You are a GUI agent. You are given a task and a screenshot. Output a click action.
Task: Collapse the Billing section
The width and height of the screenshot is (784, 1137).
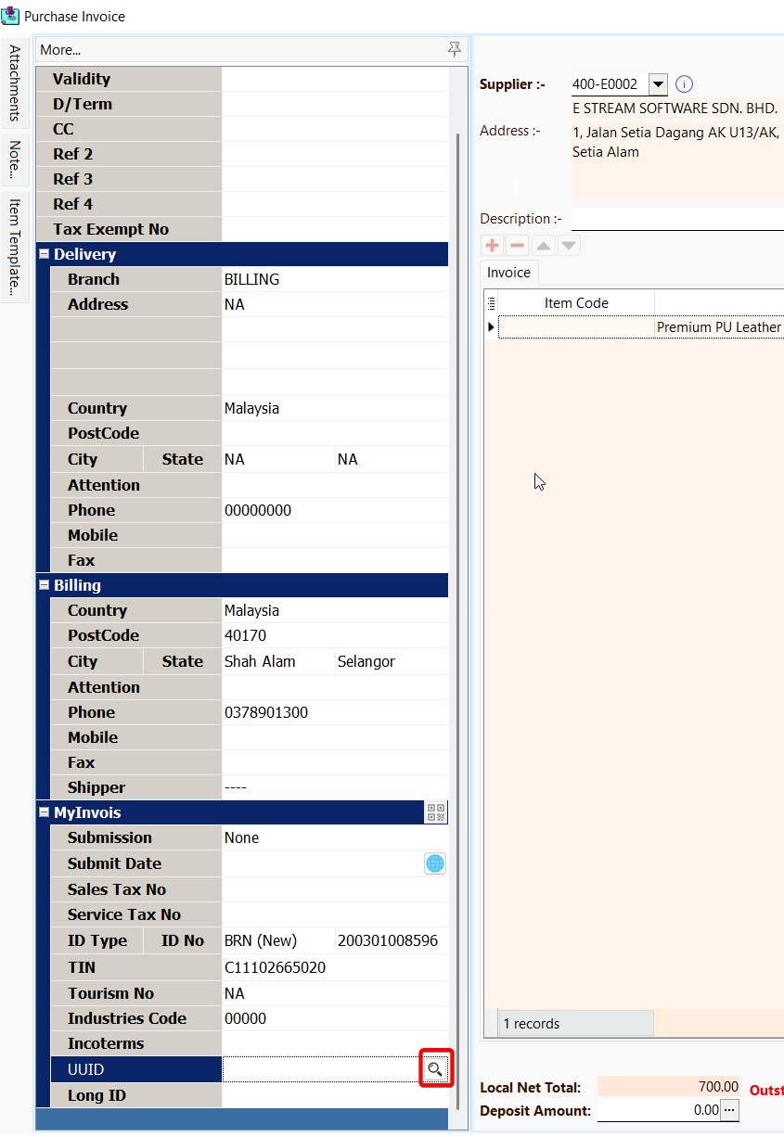(x=44, y=586)
